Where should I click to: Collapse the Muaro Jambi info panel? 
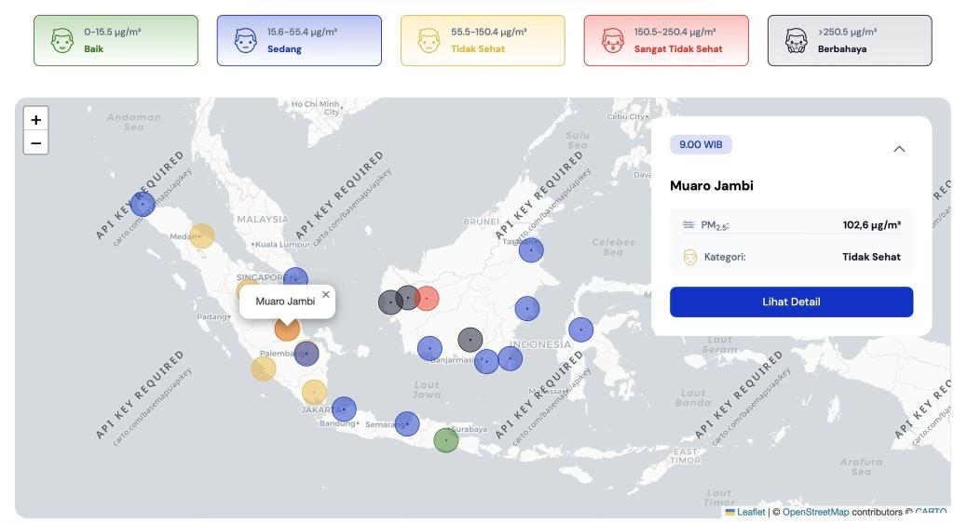pos(899,149)
